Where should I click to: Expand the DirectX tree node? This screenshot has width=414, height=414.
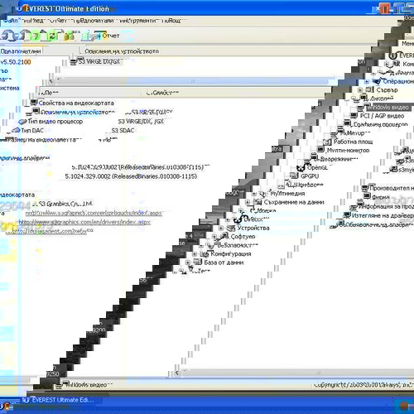click(228, 220)
